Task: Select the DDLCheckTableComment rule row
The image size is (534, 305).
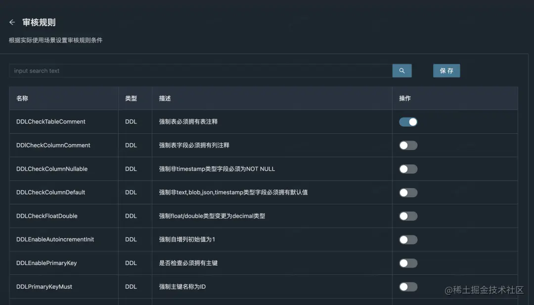Action: 198,121
